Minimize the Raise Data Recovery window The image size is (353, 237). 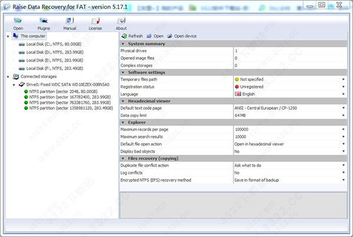coord(310,5)
